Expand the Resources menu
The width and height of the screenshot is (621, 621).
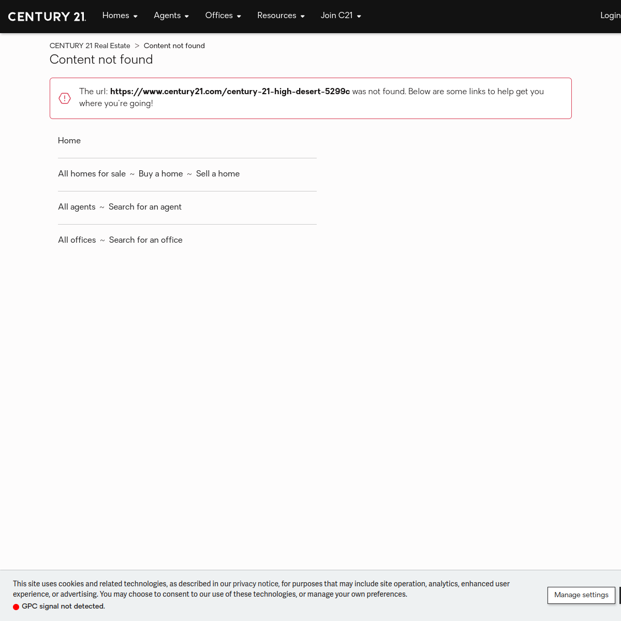click(x=281, y=16)
